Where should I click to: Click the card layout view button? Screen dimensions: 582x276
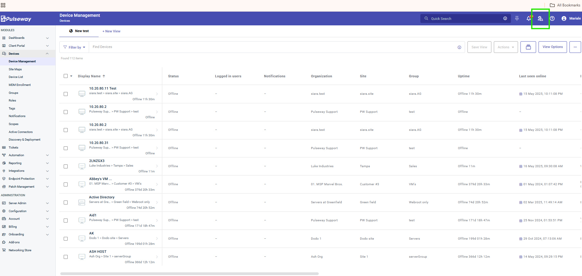coord(528,47)
